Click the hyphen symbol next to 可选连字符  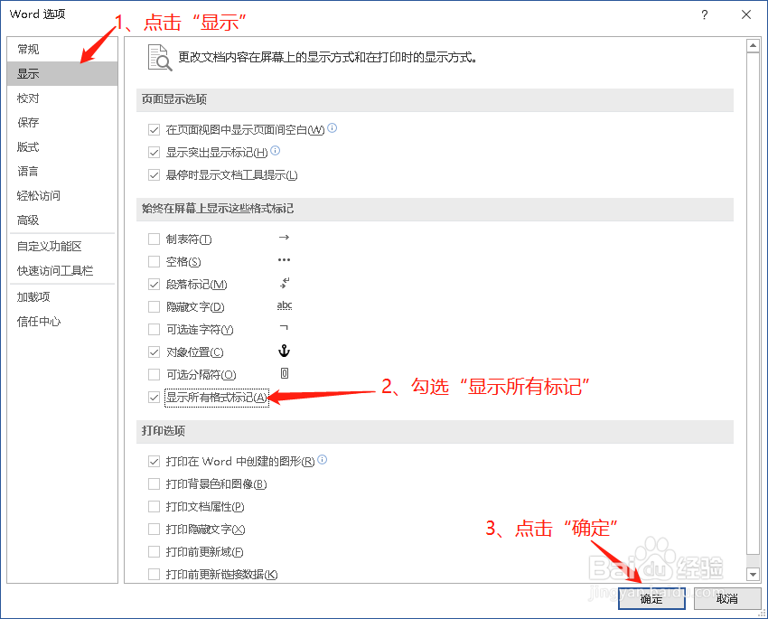tap(284, 327)
